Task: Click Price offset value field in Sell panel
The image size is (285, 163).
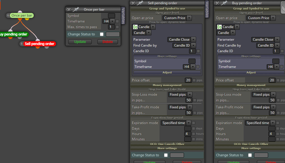Action: (x=188, y=80)
